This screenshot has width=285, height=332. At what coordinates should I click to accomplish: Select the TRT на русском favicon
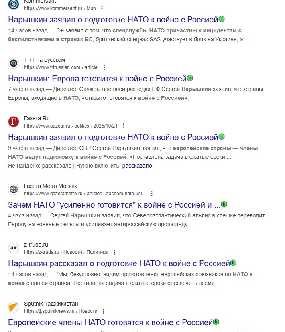[13, 63]
